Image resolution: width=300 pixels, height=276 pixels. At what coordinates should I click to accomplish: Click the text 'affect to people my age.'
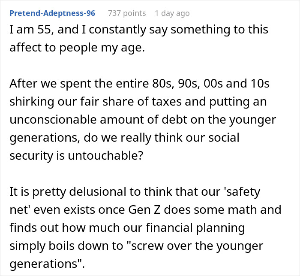click(77, 48)
